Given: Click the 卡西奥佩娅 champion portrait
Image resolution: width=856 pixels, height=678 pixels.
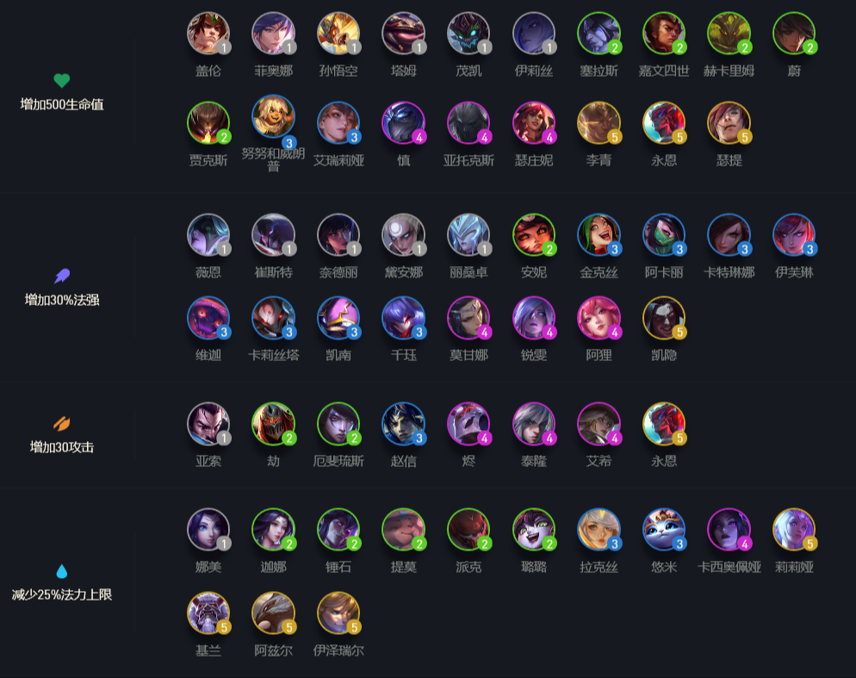Looking at the screenshot, I should coord(729,530).
